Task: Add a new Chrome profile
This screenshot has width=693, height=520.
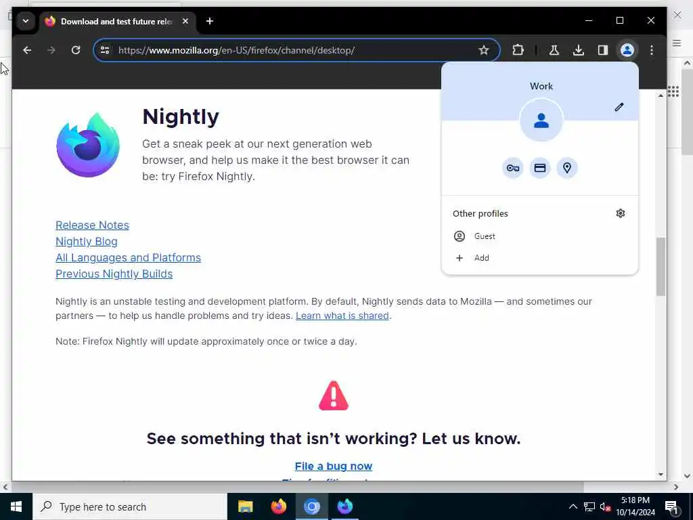Action: (539, 258)
